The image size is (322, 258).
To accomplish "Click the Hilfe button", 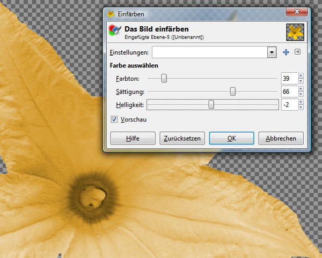I will [x=133, y=139].
